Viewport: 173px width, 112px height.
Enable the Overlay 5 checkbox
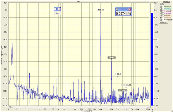pos(163,15)
